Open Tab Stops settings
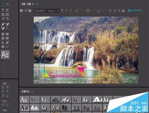This screenshot has height=113, width=149. (123, 11)
